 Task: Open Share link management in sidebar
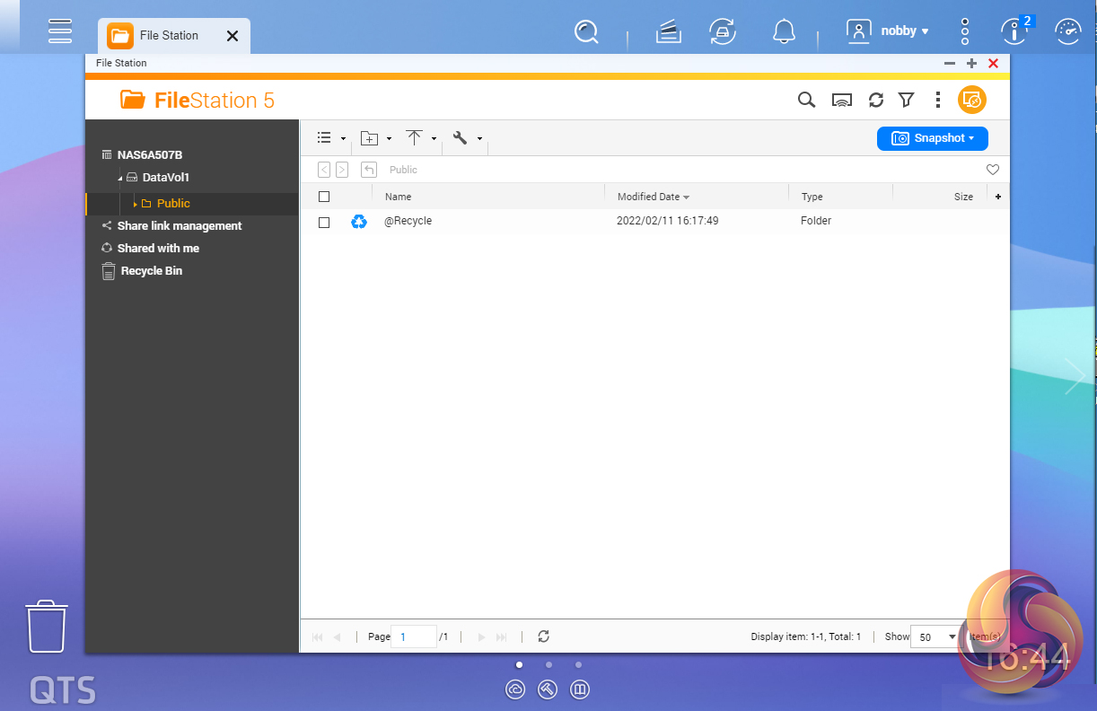tap(179, 226)
